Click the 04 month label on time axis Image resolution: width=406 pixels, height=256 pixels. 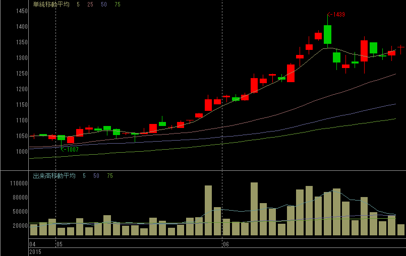(x=32, y=244)
